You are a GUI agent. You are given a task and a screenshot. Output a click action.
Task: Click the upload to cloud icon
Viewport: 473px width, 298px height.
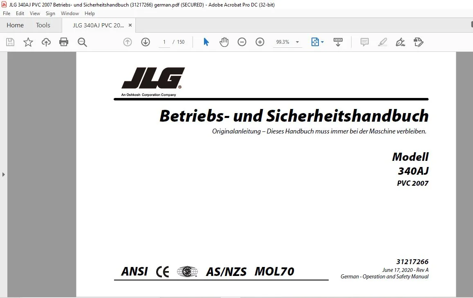point(46,42)
